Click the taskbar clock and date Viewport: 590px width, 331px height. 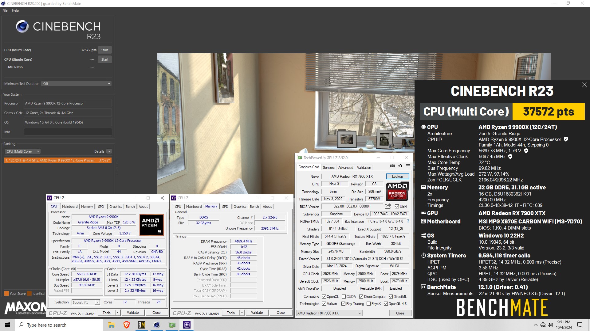pos(564,325)
